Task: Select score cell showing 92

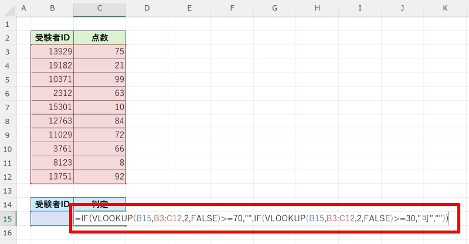Action: (x=100, y=177)
